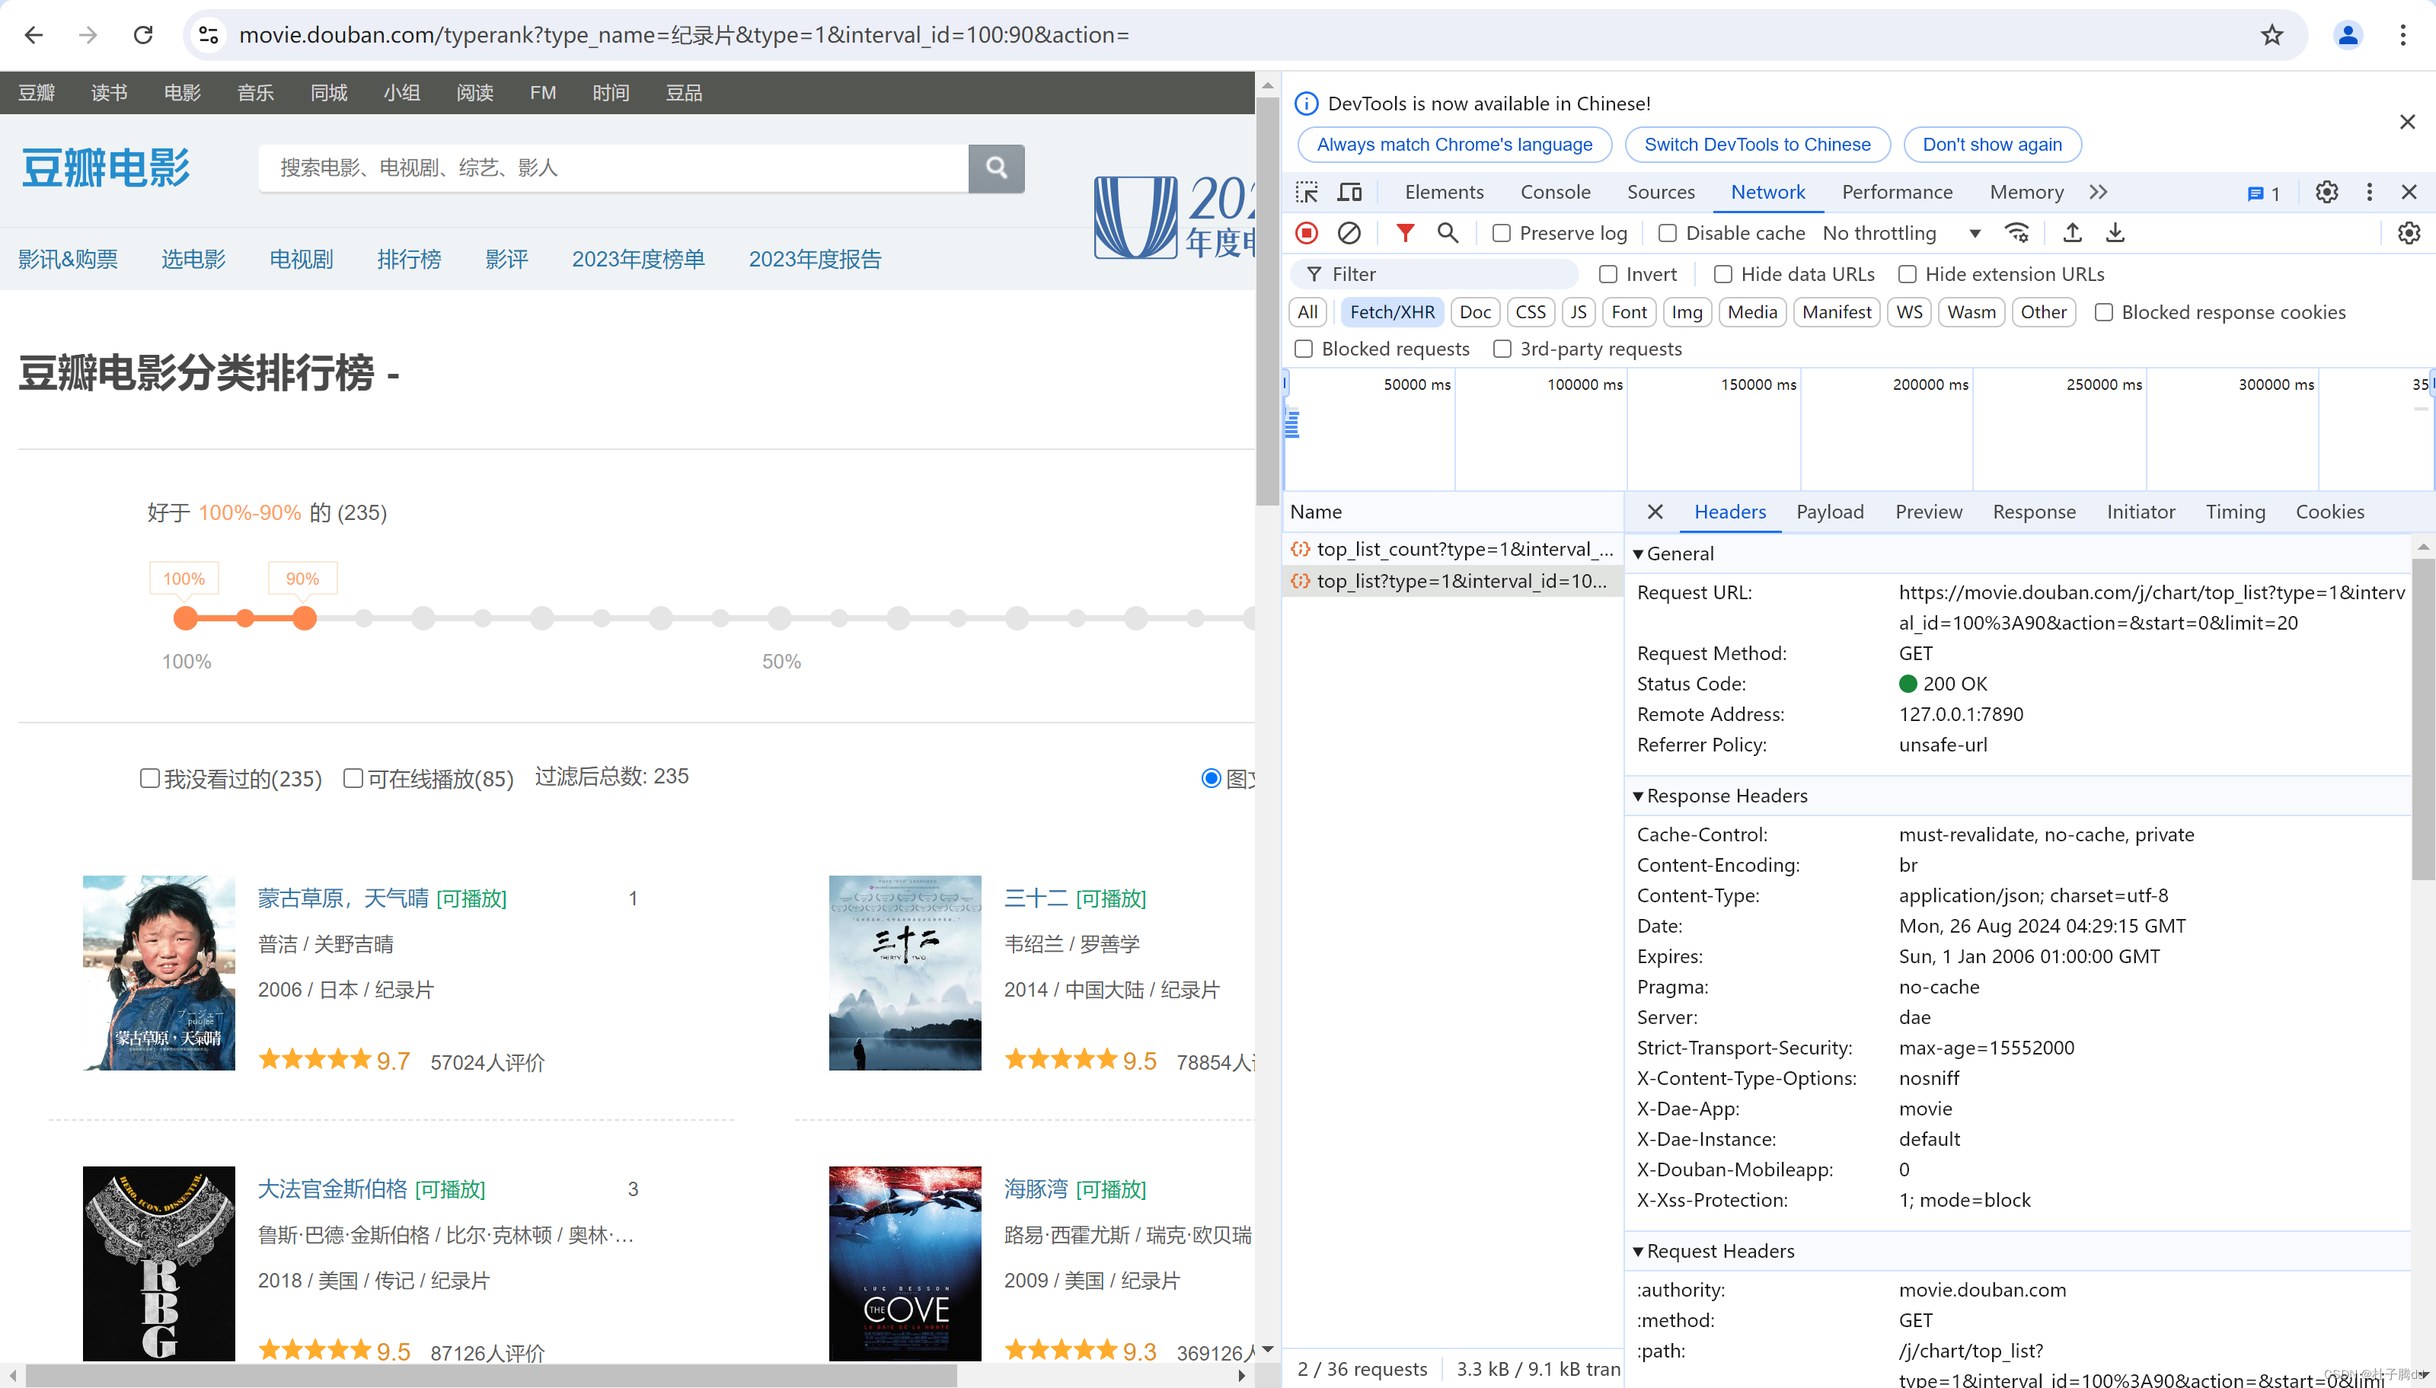Screen dimensions: 2436x1388
Task: Open the 排行榜 navigation link
Action: click(409, 260)
